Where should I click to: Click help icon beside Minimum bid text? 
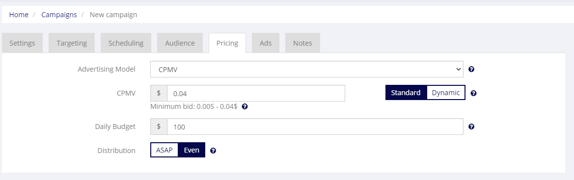(x=245, y=106)
